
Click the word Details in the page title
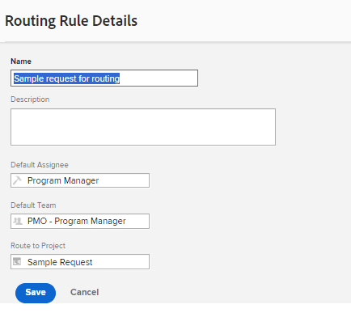point(115,21)
